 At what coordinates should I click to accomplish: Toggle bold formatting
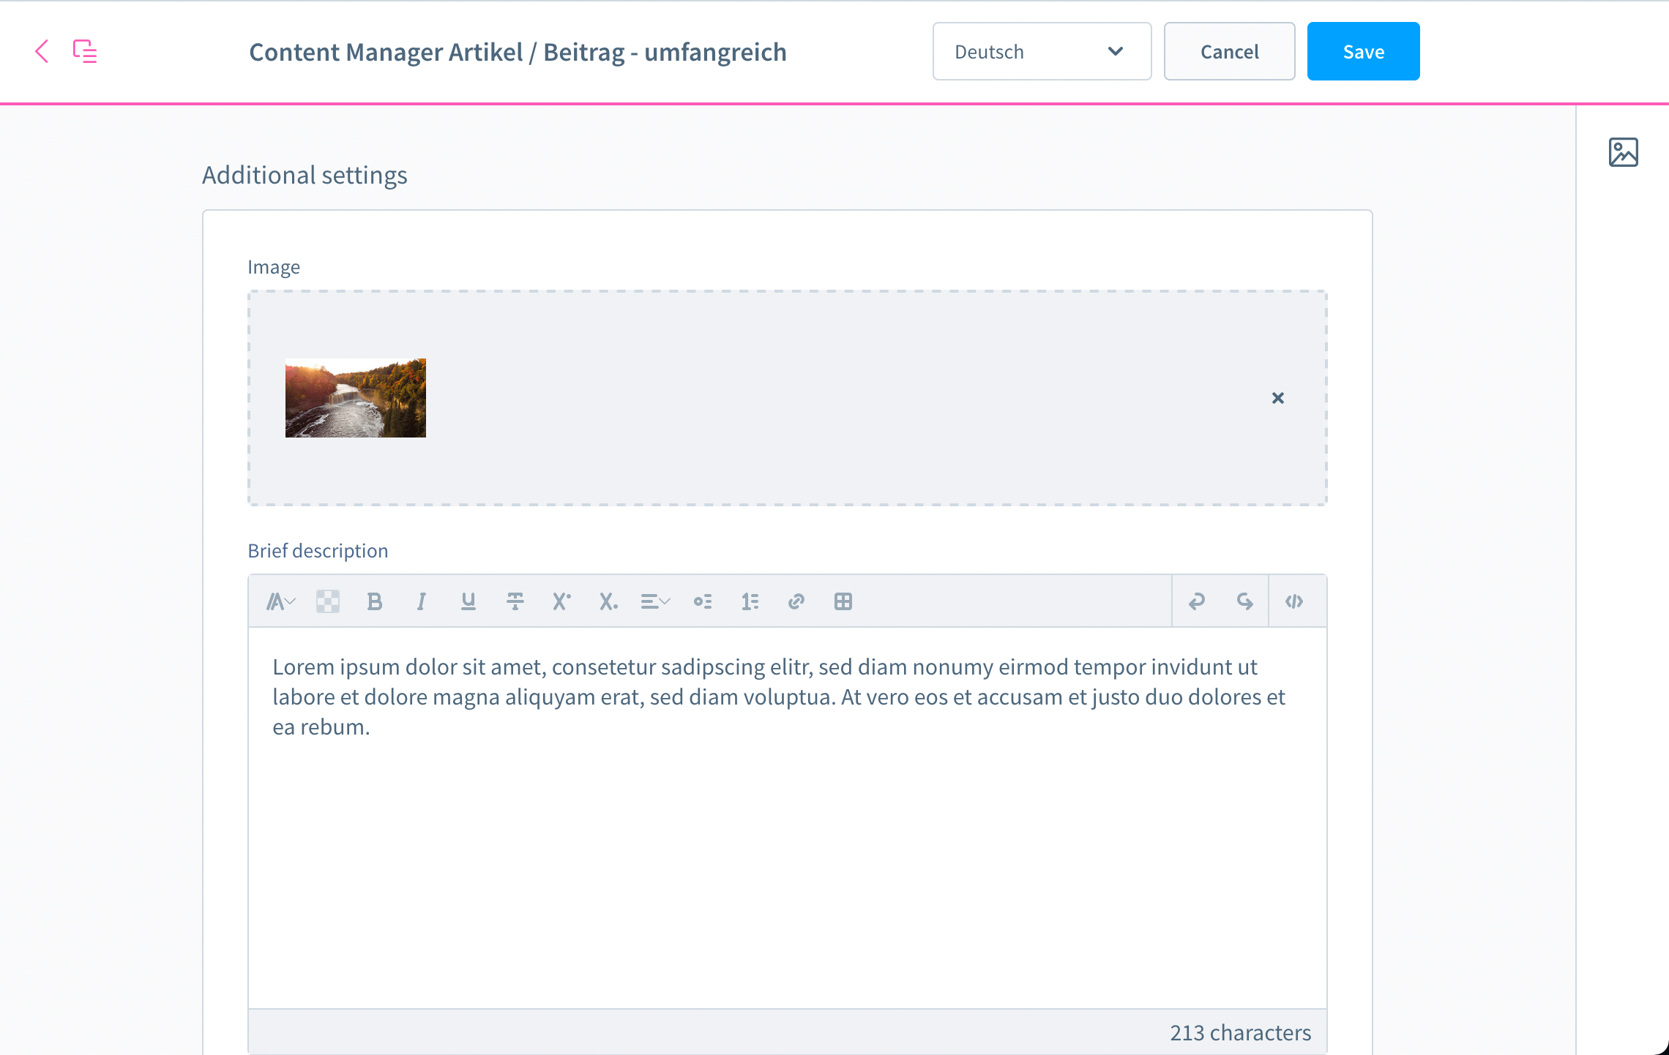point(374,601)
